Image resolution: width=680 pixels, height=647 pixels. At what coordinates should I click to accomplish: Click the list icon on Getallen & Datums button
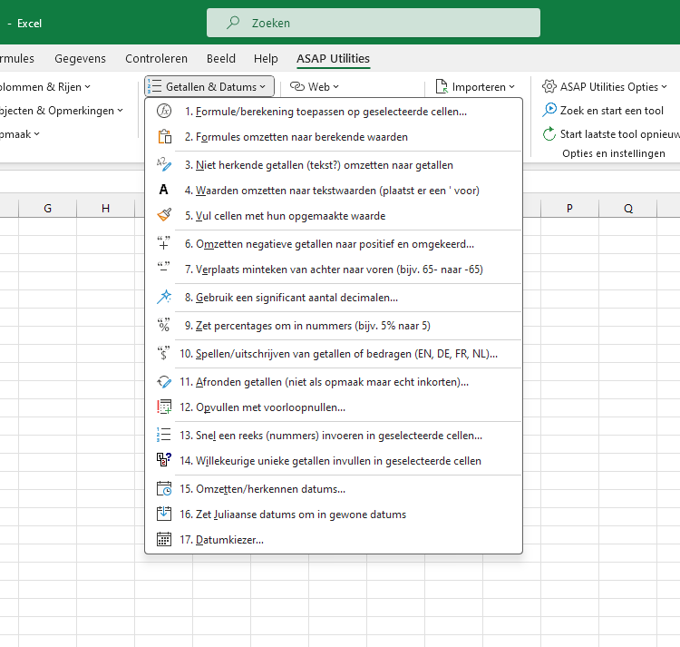[154, 86]
